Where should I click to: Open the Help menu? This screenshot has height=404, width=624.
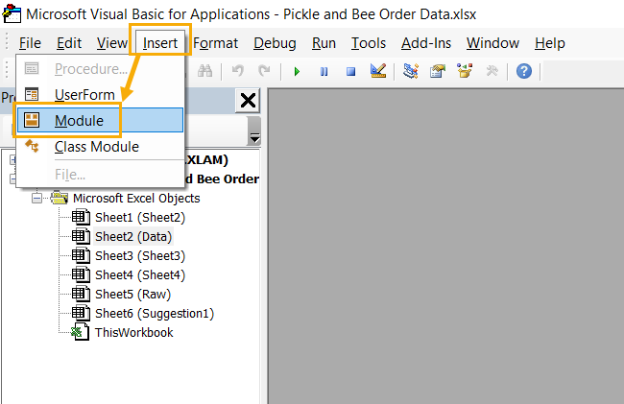pos(549,43)
